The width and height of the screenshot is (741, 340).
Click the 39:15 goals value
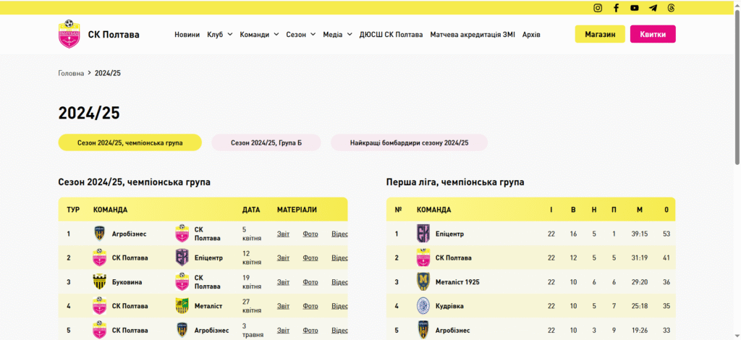coord(640,234)
